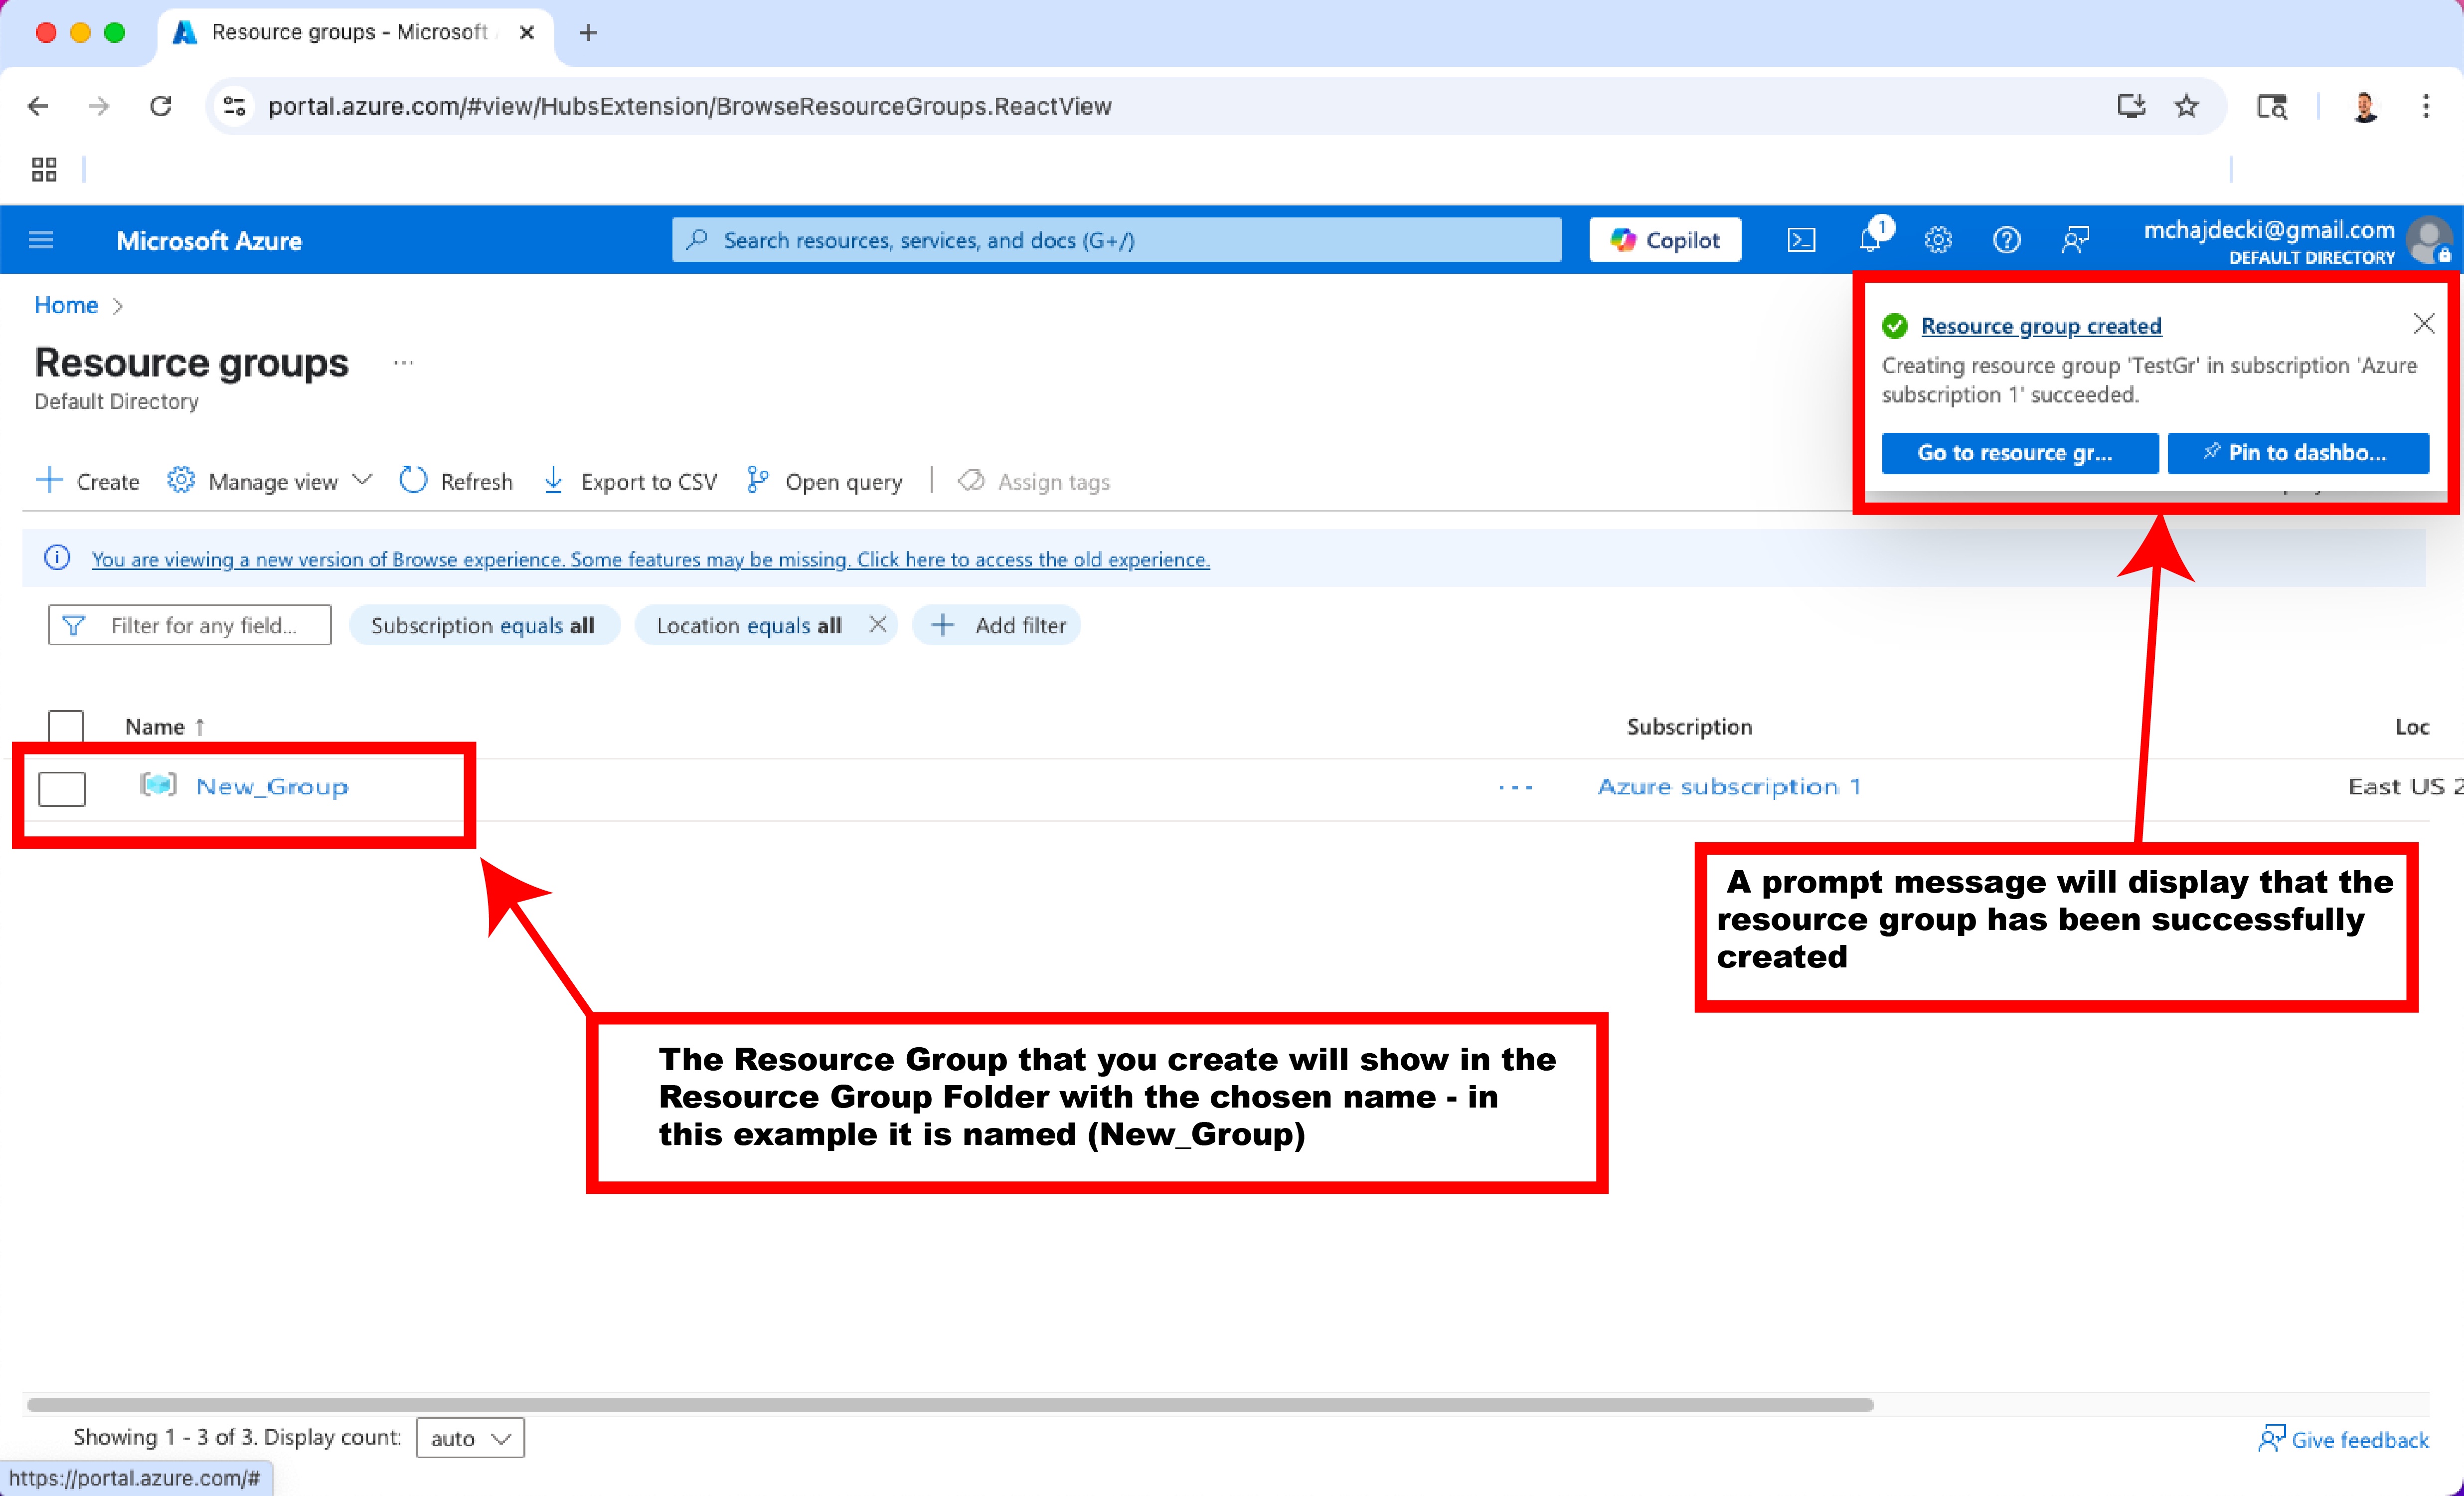
Task: Open the New_Group row context menu dots
Action: [x=1516, y=787]
